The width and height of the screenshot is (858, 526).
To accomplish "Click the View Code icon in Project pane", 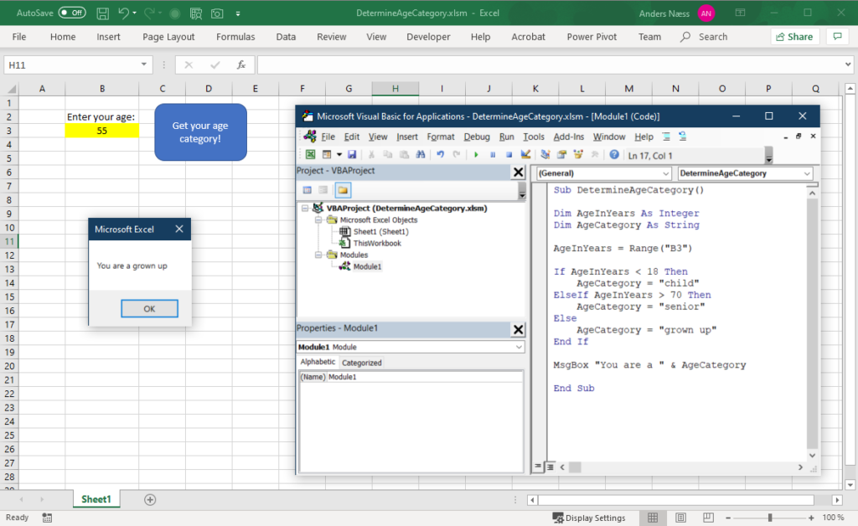I will [308, 190].
